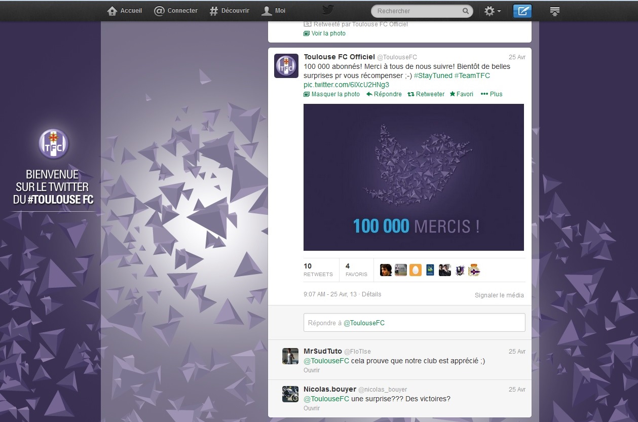View the 10 Retweets list

point(318,270)
